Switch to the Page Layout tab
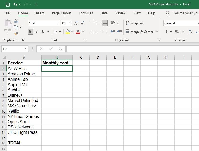Image resolution: width=199 pixels, height=151 pixels. 61,13
